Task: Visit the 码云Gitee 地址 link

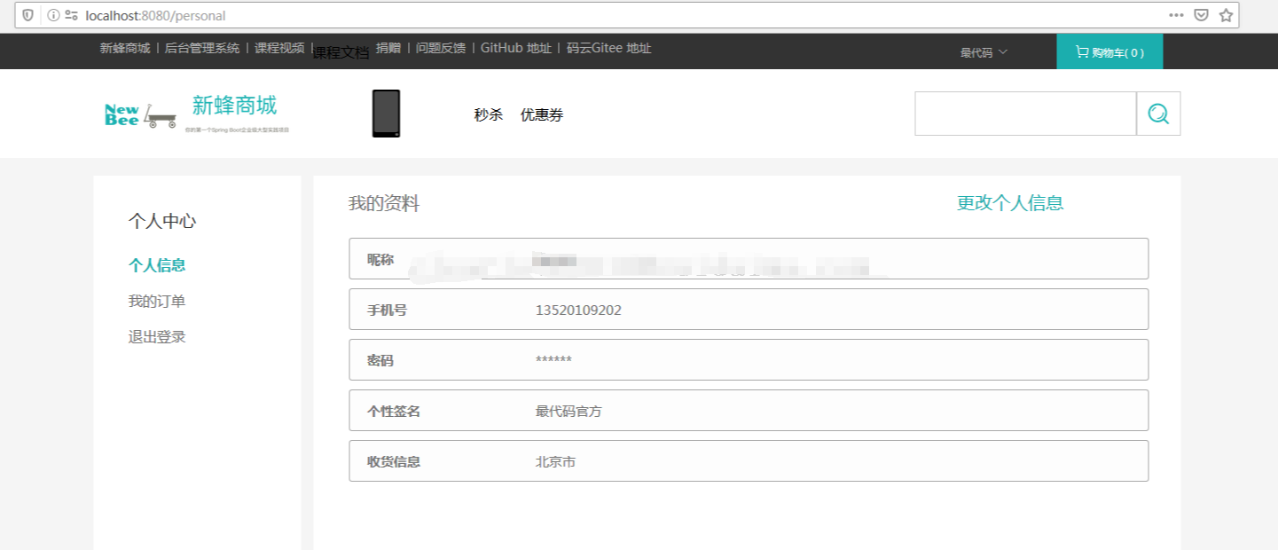Action: point(609,48)
